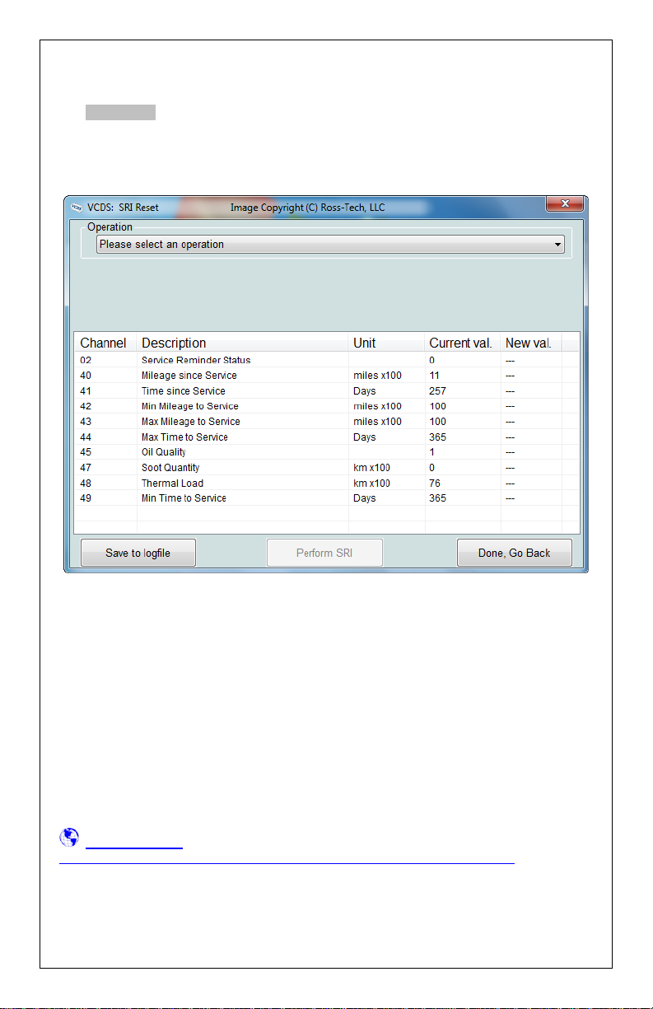Viewport: 653px width, 1009px height.
Task: Open the 'Please select an operation' dropdown
Action: point(330,245)
